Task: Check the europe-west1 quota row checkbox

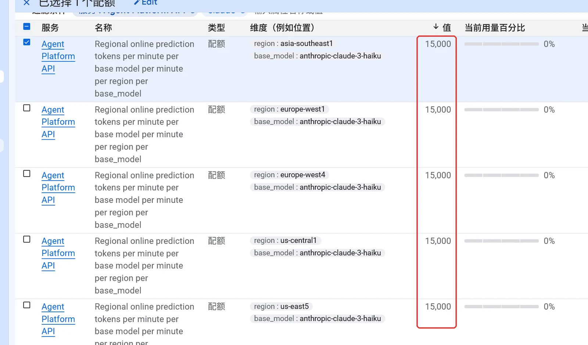Action: tap(26, 108)
